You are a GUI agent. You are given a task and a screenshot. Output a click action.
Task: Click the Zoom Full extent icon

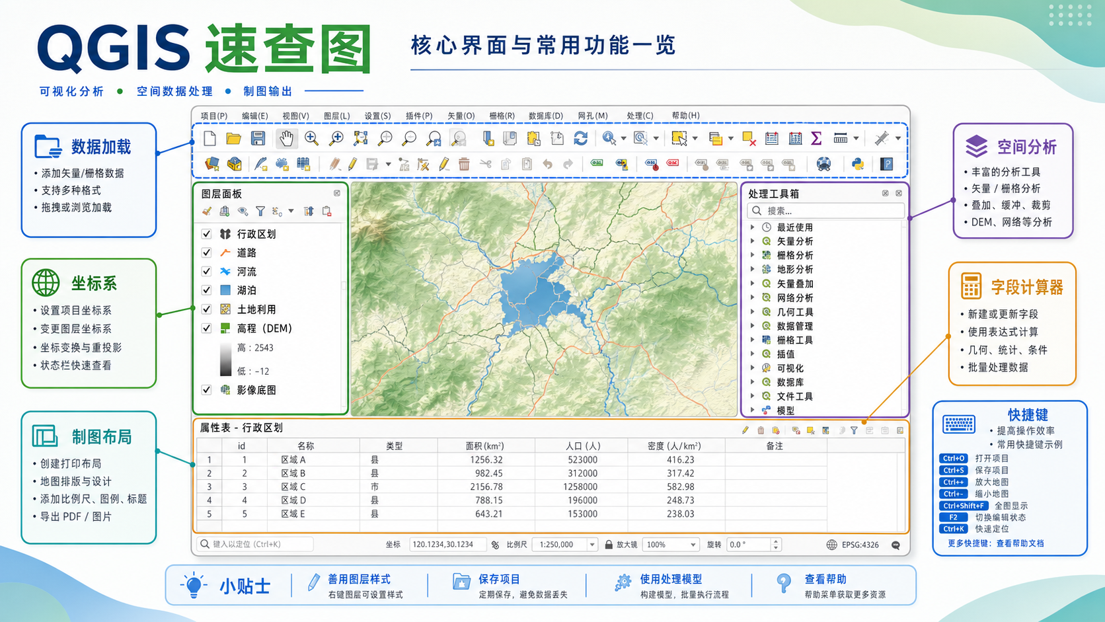[361, 138]
